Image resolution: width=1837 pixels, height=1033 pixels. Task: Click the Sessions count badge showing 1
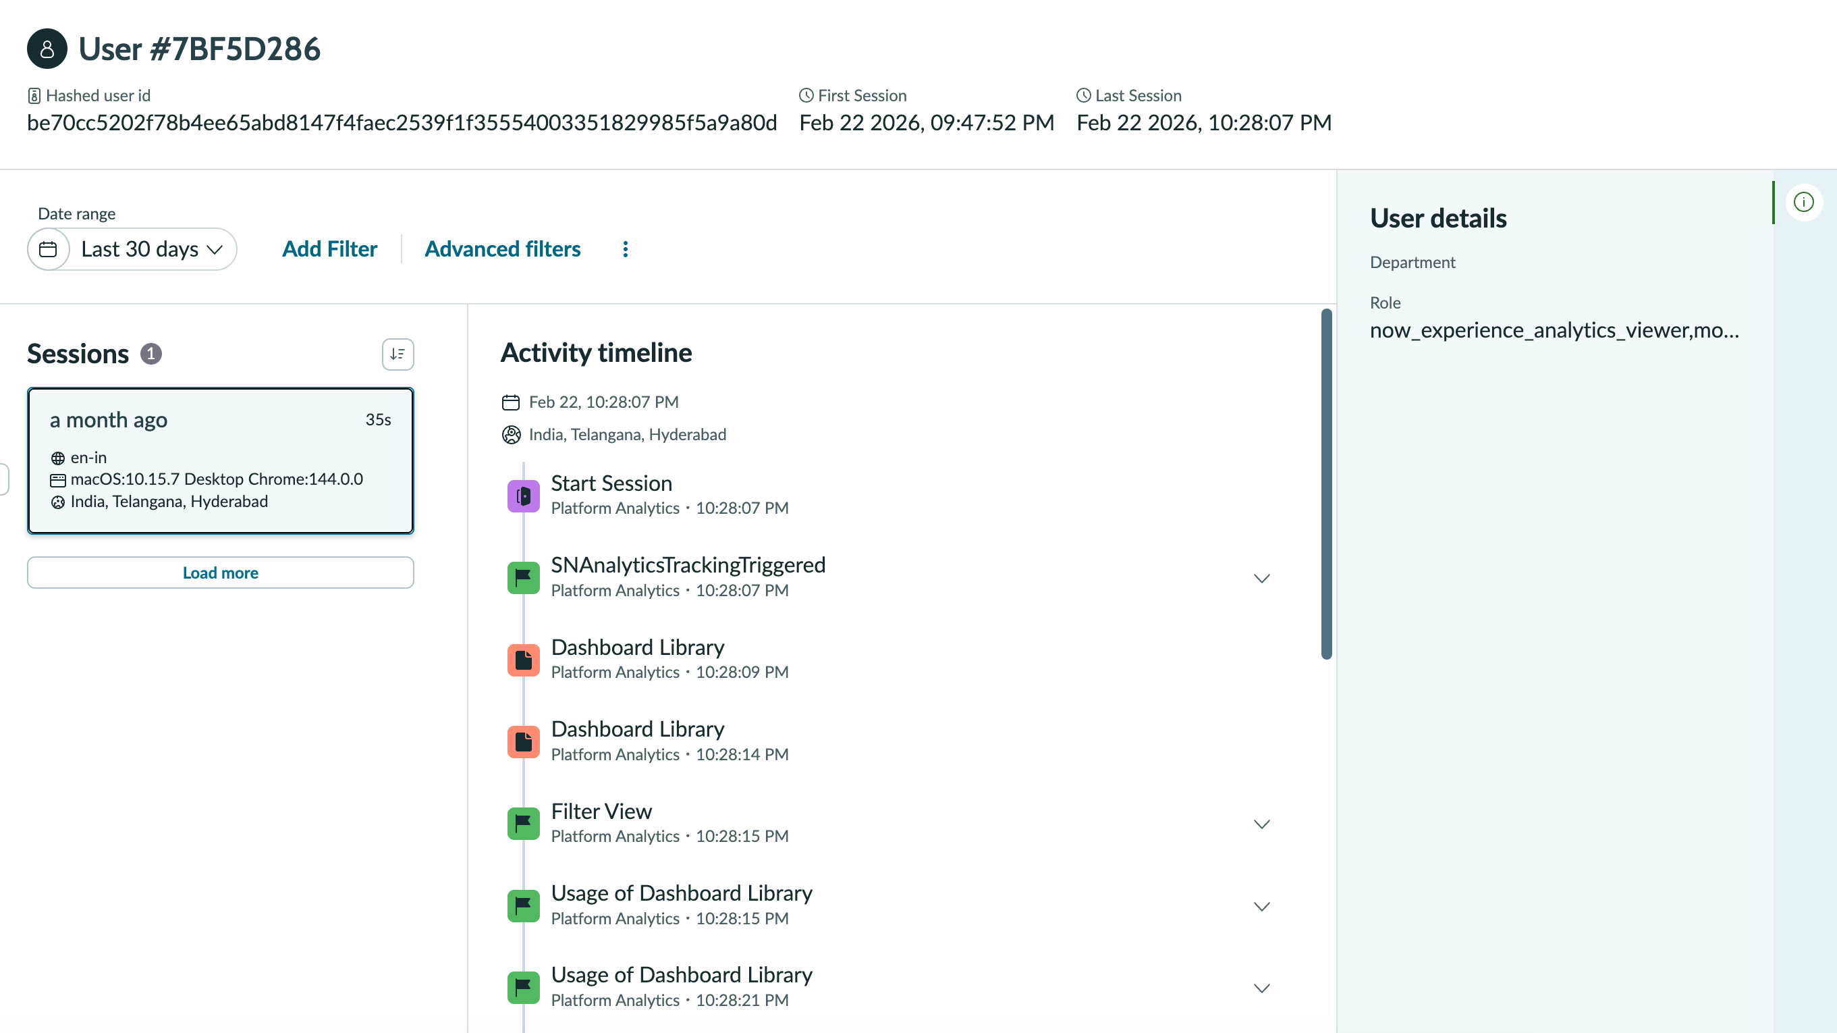(150, 354)
